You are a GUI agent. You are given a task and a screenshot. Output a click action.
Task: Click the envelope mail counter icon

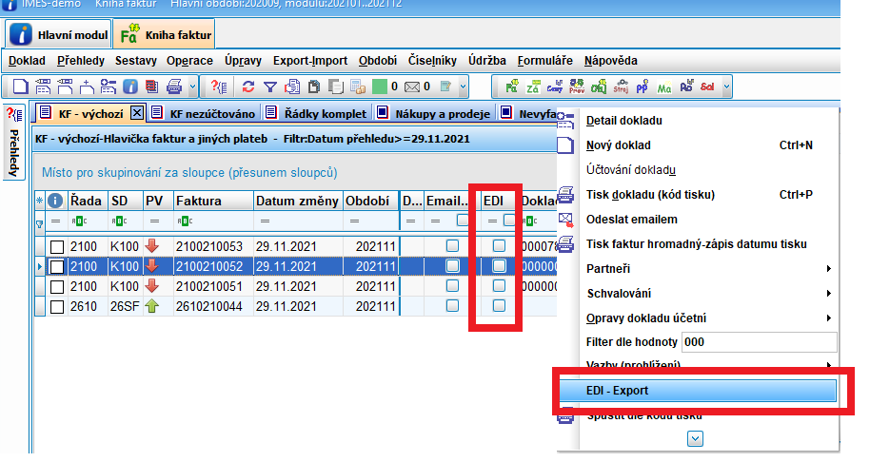pos(412,87)
